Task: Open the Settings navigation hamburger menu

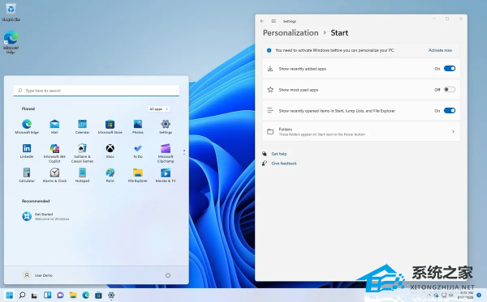Action: pos(274,21)
